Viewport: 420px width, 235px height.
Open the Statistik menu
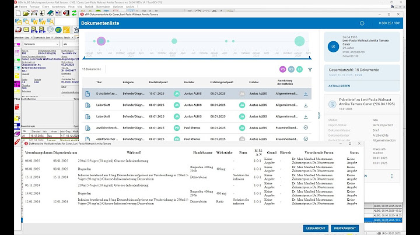click(89, 6)
